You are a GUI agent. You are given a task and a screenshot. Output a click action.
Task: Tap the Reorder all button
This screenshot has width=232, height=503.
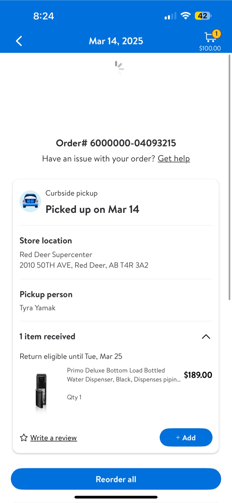click(116, 479)
